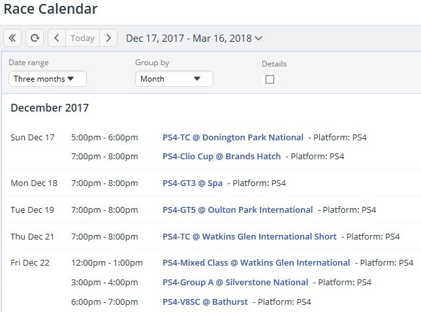Open PS4-Mixed Class @ Watkins Glen International
Viewport: 421px width, 312px height.
coord(256,262)
